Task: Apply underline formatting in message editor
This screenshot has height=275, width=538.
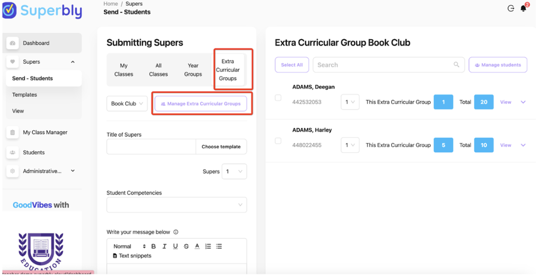Action: (x=175, y=246)
